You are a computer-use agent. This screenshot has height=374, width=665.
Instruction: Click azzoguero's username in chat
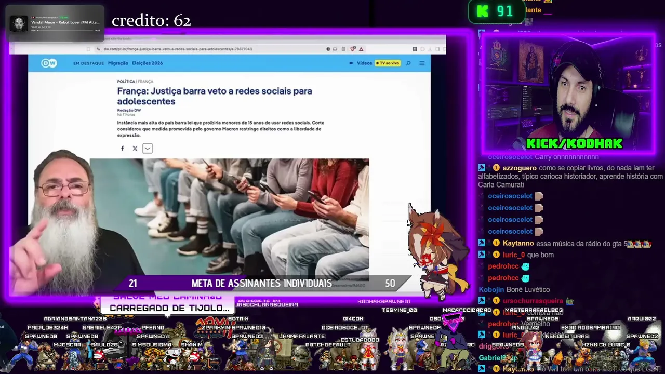520,168
